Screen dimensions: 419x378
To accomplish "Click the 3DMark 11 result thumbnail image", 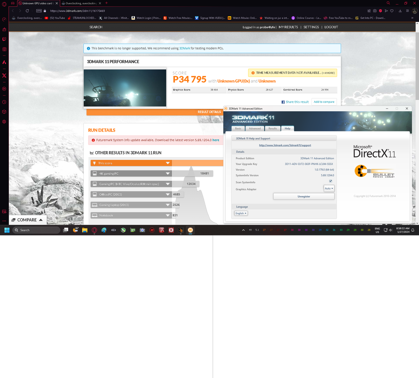I will 125,88.
